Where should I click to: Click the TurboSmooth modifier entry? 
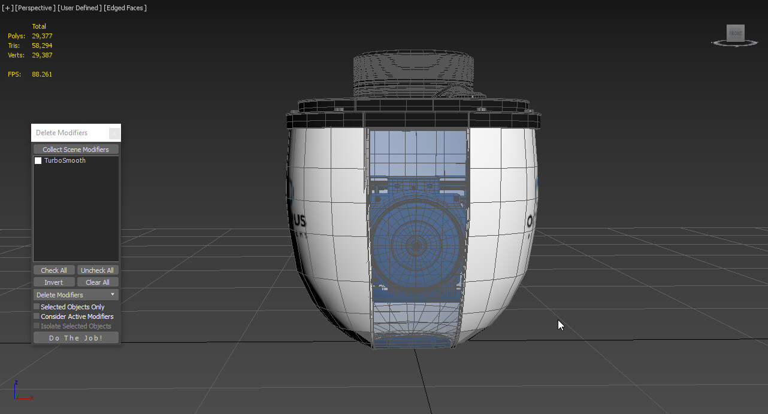point(65,160)
